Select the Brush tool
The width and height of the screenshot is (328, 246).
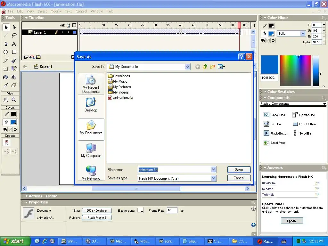[x=14, y=61]
